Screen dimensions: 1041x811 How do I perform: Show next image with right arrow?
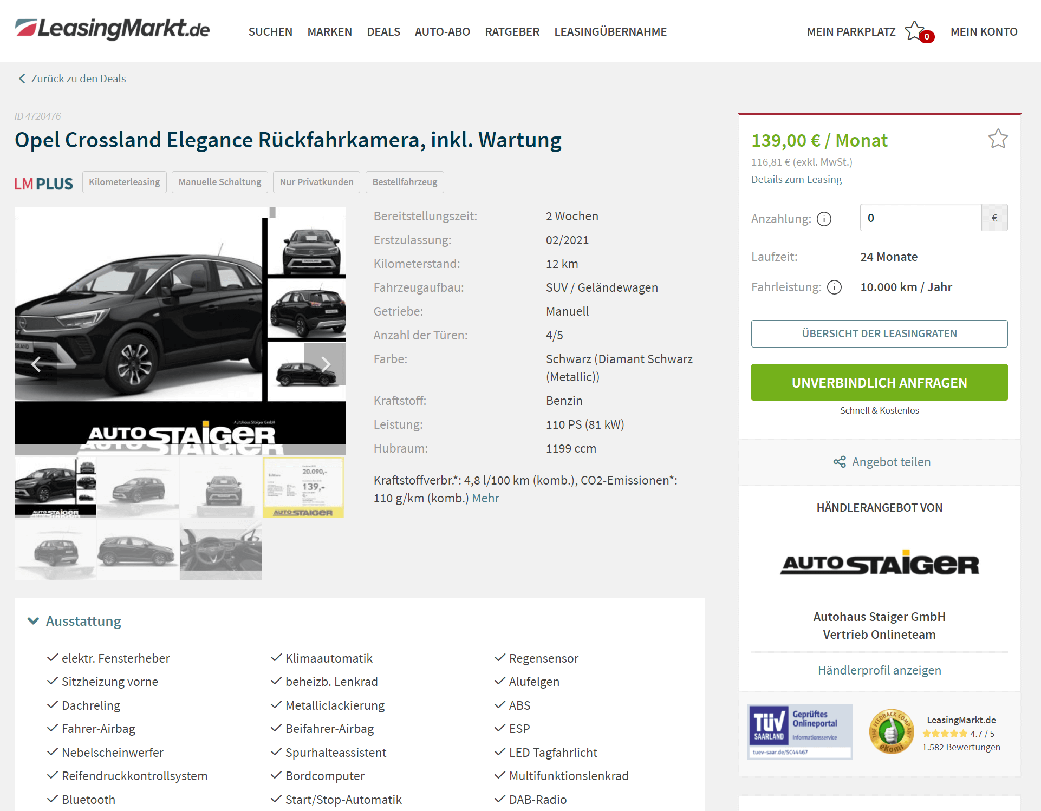pos(325,364)
